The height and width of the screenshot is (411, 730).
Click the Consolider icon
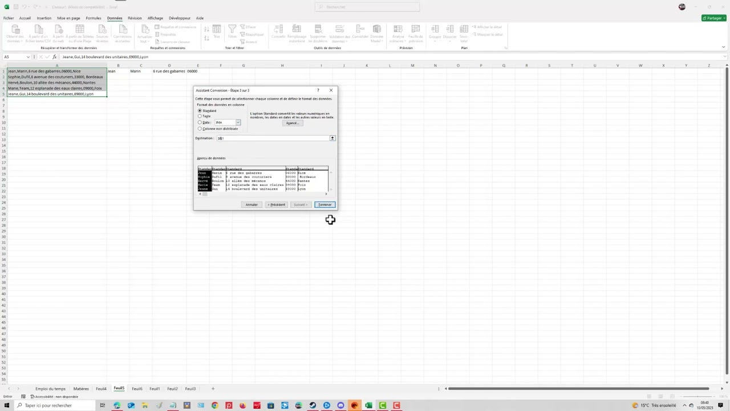(x=360, y=32)
